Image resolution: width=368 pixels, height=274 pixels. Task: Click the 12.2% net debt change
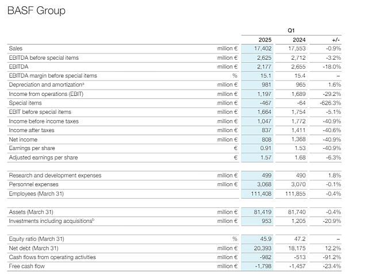(x=333, y=248)
